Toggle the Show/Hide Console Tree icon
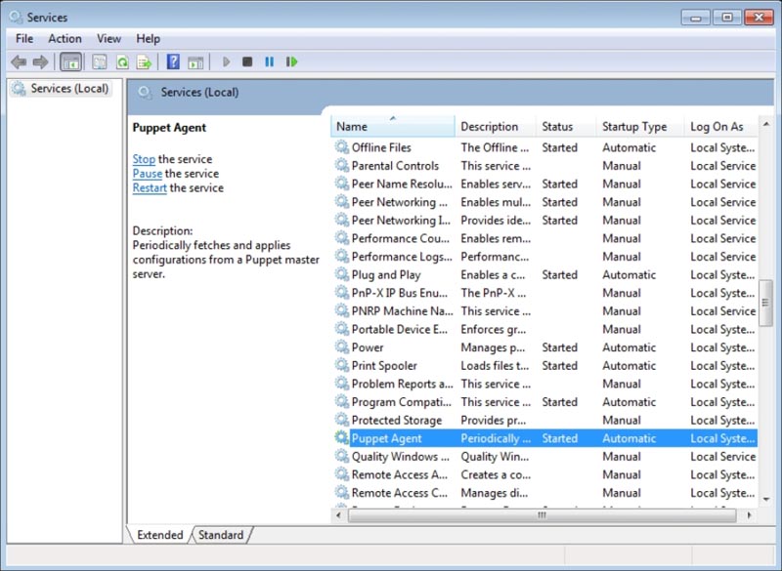This screenshot has height=571, width=782. 70,61
